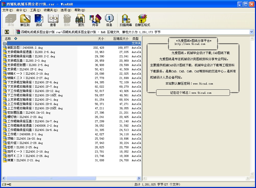Image resolution: width=256 pixels, height=188 pixels.
Task: Click the WinRAR title bar app icon
Action: click(x=4, y=4)
